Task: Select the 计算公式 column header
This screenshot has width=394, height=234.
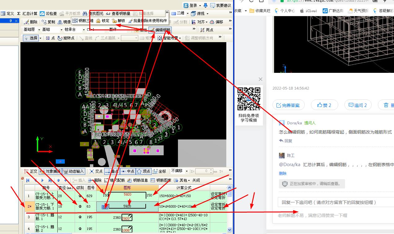Action: tap(184, 188)
